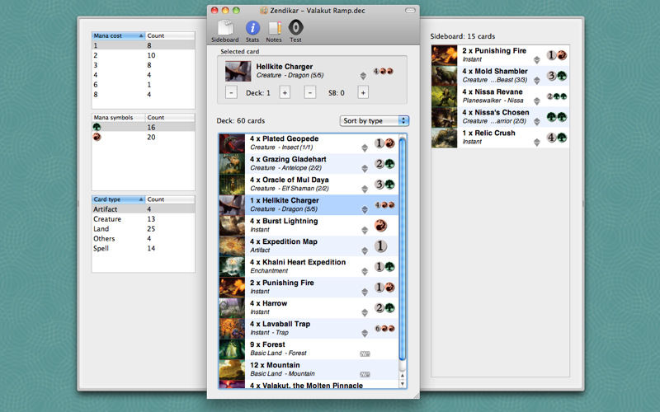
Task: Click mana cost icons on Mold Shambler
Action: (556, 76)
